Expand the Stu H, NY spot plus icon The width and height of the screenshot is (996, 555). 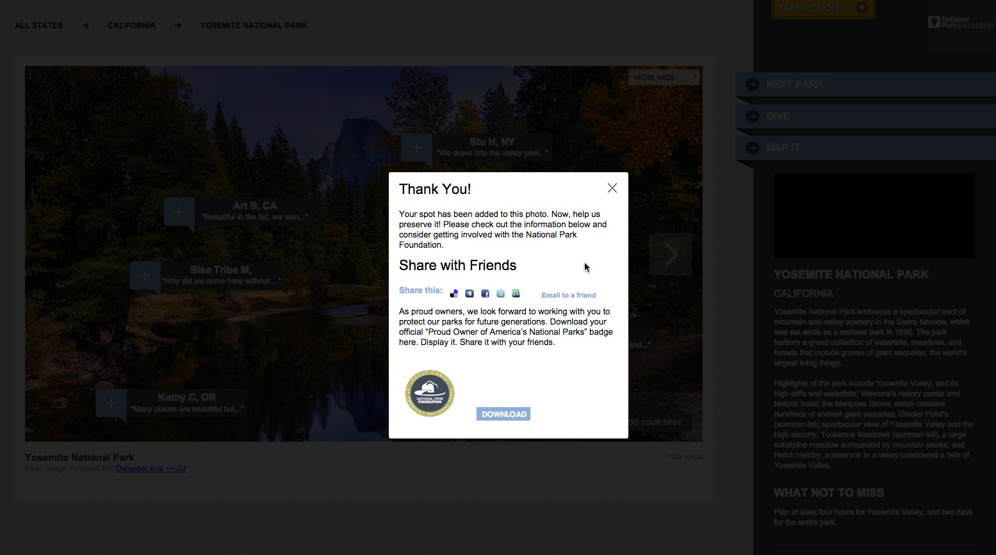tap(416, 148)
